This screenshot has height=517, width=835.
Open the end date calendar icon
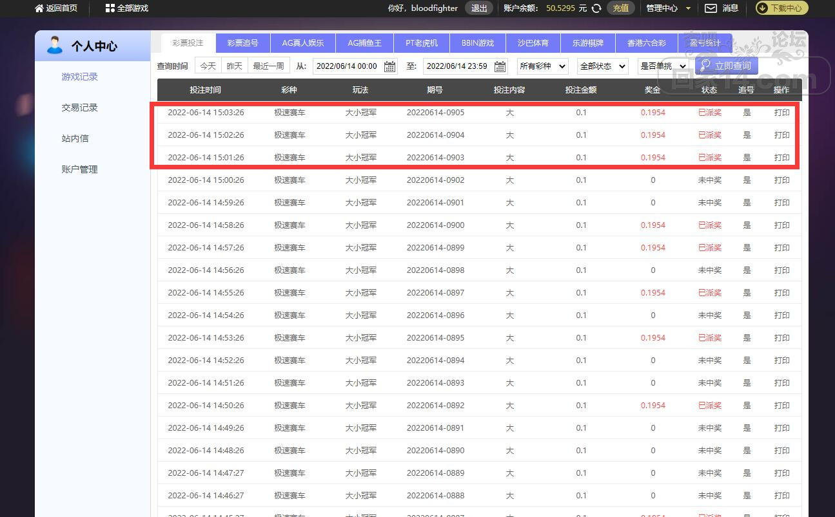tap(500, 66)
